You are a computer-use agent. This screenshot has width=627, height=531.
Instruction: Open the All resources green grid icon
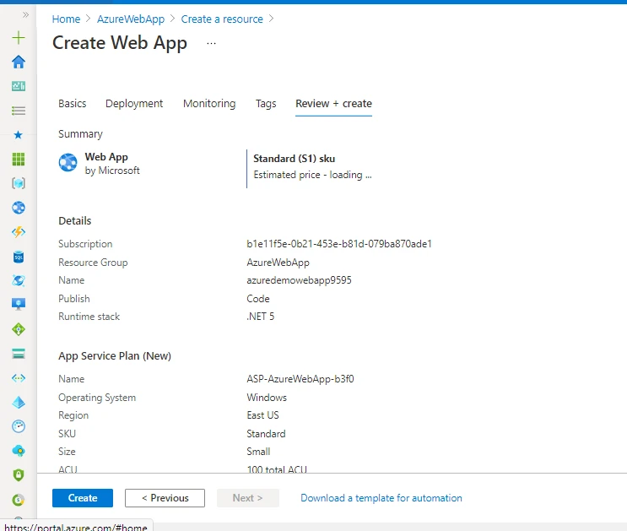pos(19,160)
